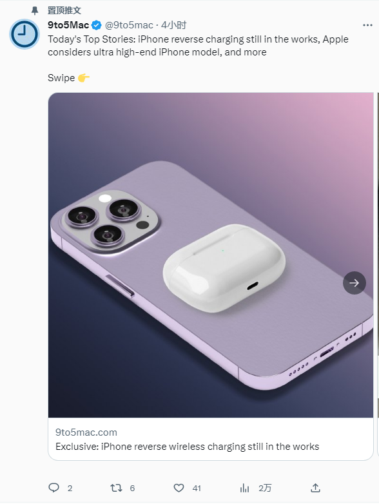Open the 9to5Mac display name link
The width and height of the screenshot is (379, 504).
[68, 25]
